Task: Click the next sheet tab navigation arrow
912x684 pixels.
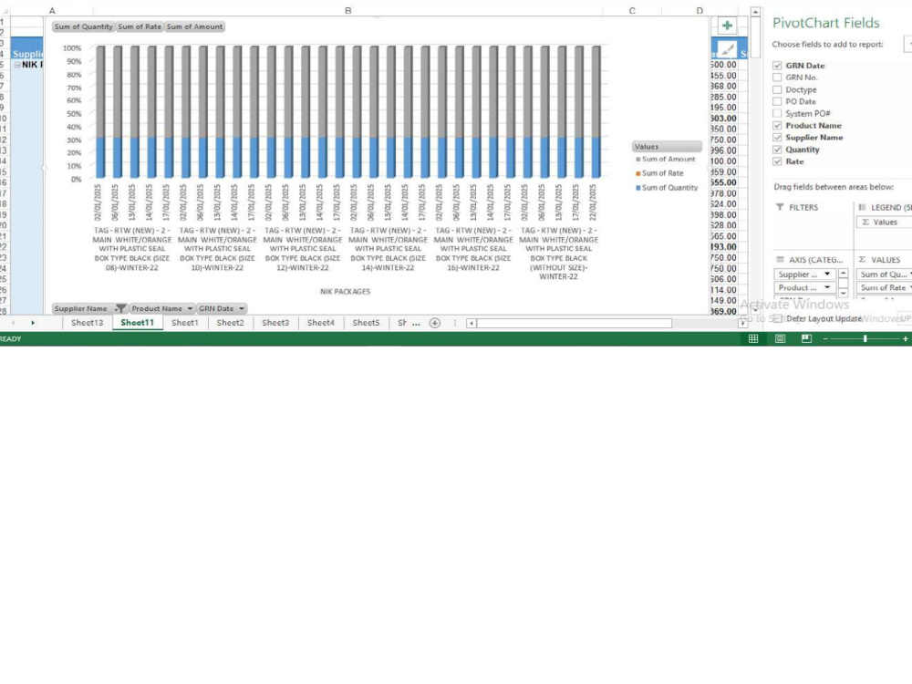Action: pyautogui.click(x=33, y=323)
